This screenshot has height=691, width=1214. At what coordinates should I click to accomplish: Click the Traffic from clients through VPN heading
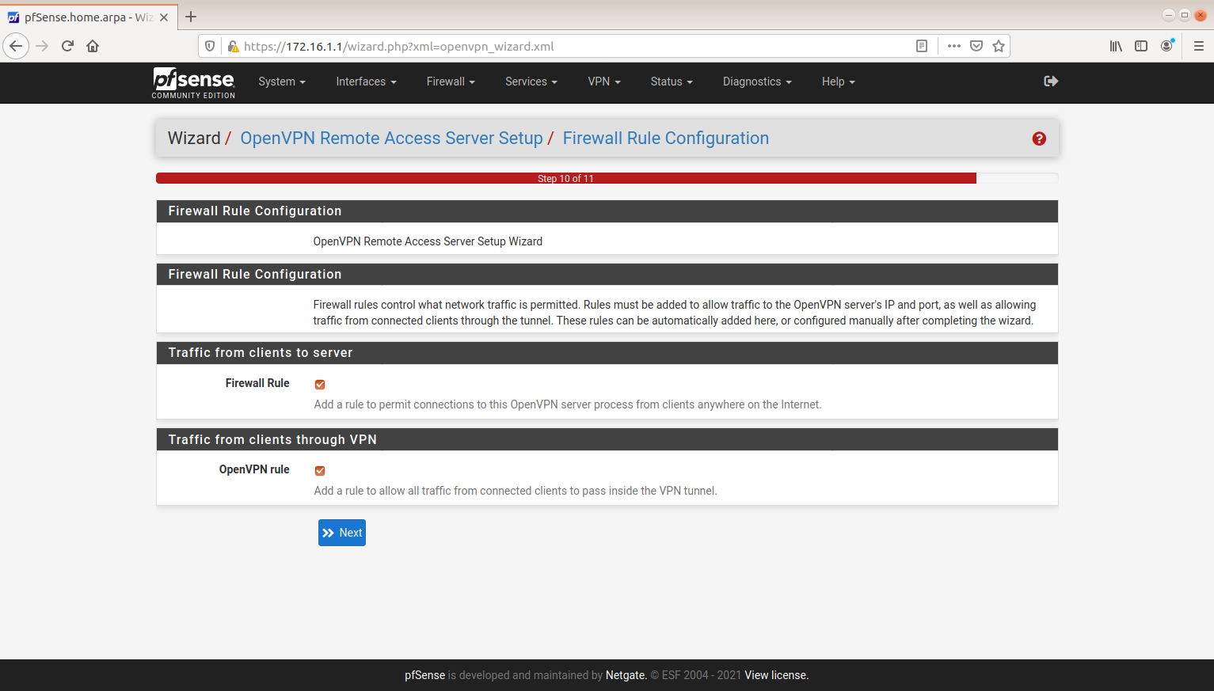point(272,440)
